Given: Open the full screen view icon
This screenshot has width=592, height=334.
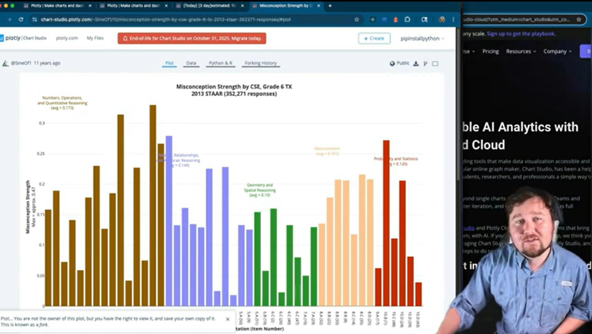Looking at the screenshot, I should point(435,64).
